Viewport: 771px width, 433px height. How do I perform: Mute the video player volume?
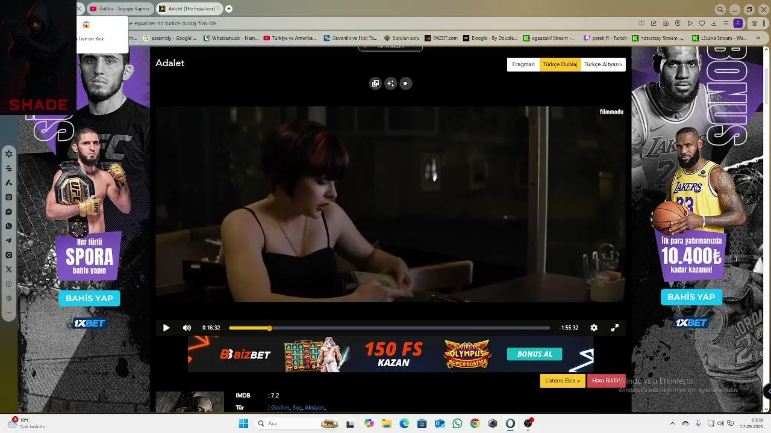[x=187, y=328]
